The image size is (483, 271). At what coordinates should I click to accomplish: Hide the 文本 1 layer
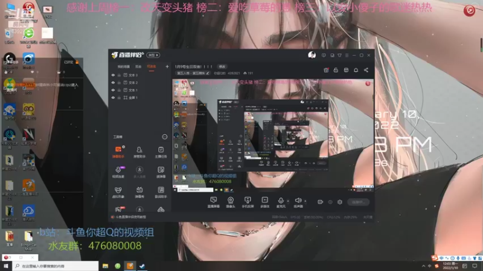pos(113,90)
